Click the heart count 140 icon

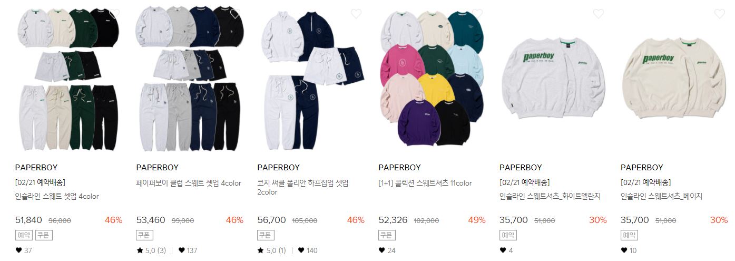(301, 250)
